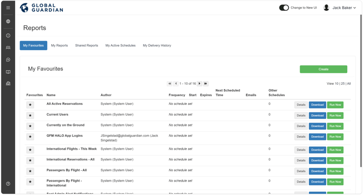The image size is (363, 195).
Task: Click the vertical page scrollbar
Action: (x=361, y=91)
